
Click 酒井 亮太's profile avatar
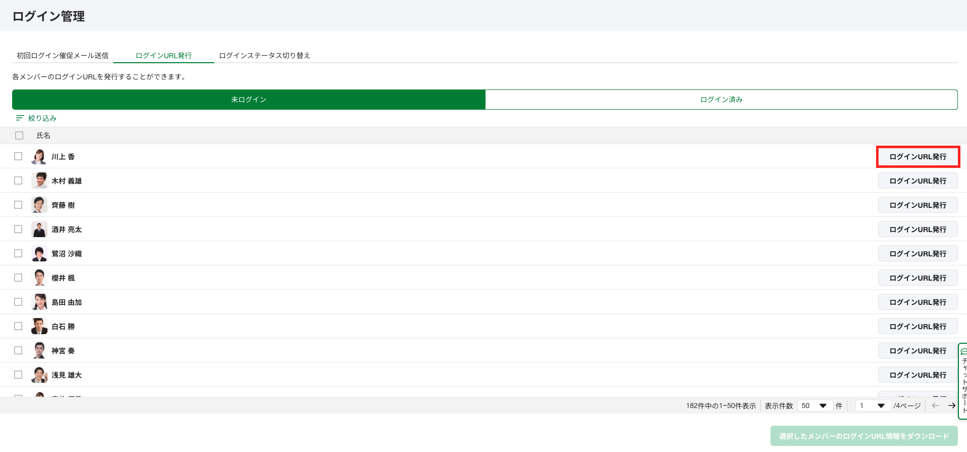pyautogui.click(x=39, y=230)
